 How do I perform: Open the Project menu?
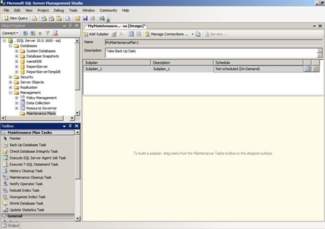(x=43, y=11)
